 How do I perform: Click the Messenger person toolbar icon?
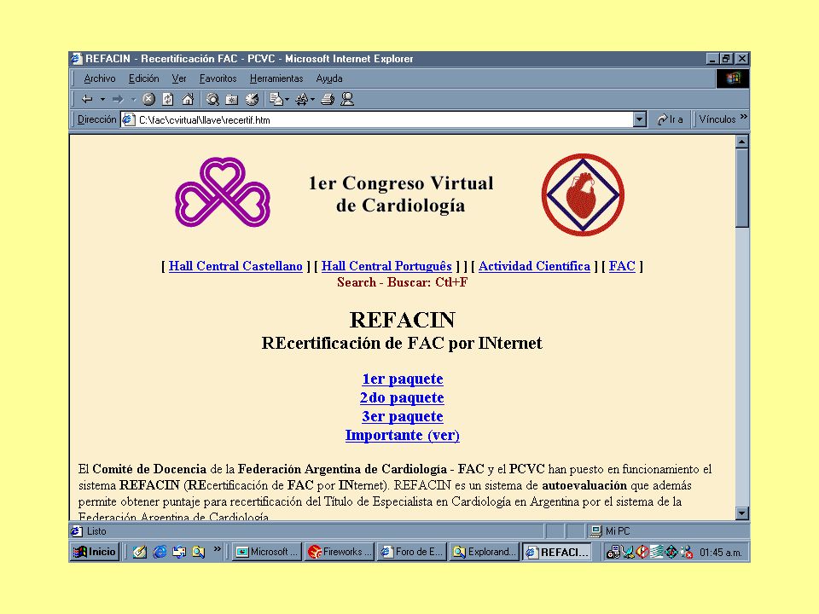point(347,99)
